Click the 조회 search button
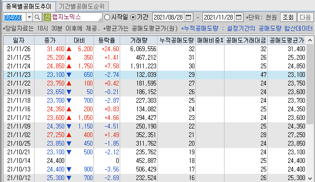Viewport: 315px width, 182px height. coord(288,17)
